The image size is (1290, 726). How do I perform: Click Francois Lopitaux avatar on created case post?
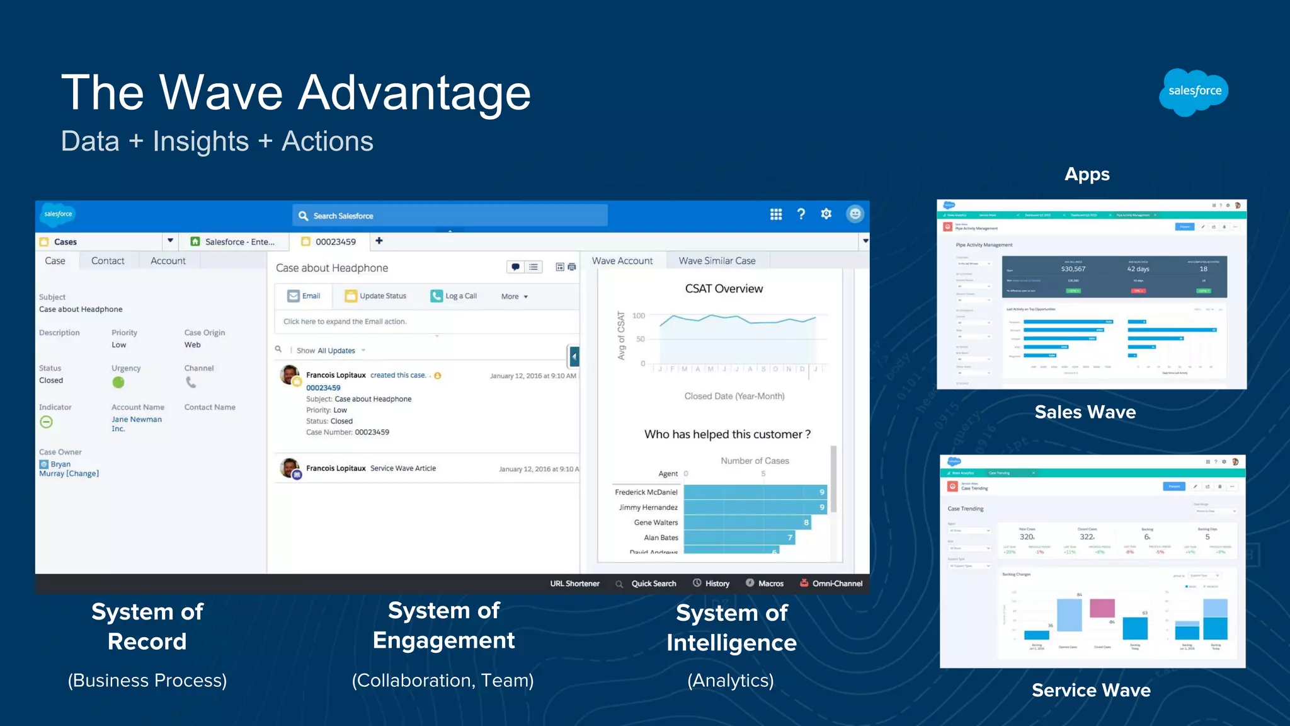(x=290, y=375)
